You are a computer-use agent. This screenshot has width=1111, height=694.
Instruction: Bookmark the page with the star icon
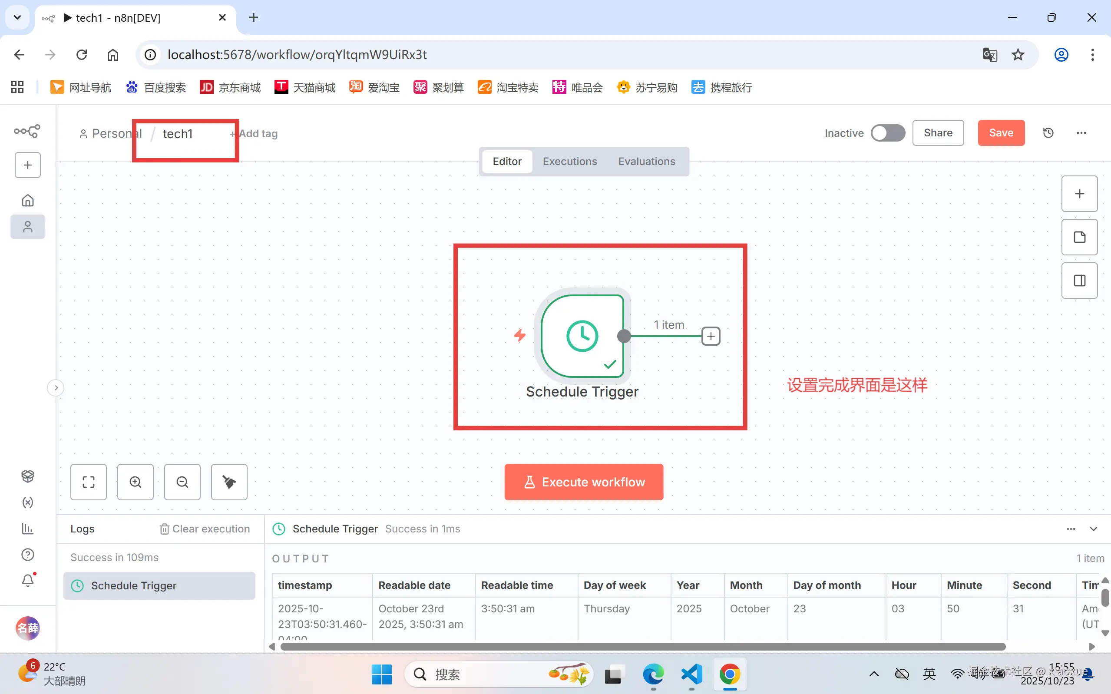click(1018, 55)
